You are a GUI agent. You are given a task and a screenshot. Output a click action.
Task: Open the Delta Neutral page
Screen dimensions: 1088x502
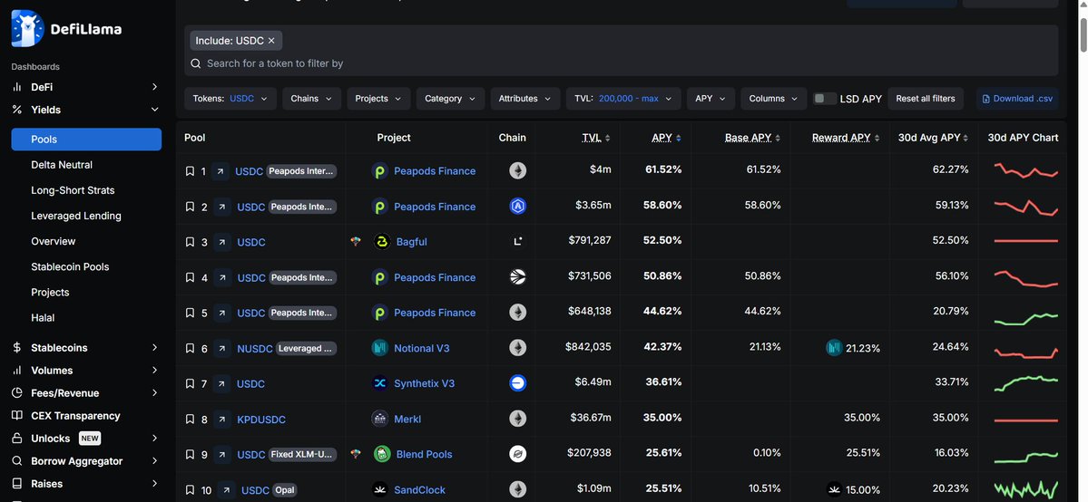62,165
